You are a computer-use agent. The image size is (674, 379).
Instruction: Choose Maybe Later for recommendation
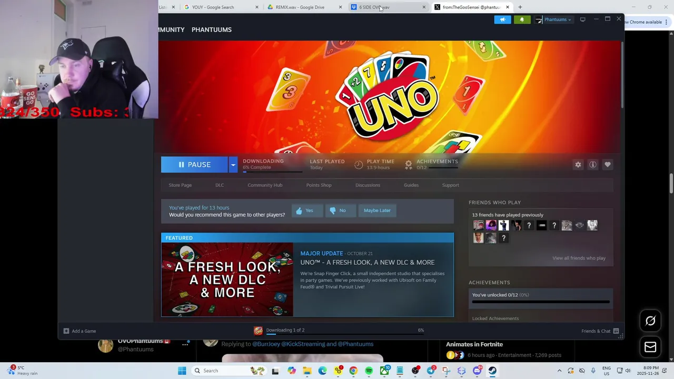click(377, 211)
